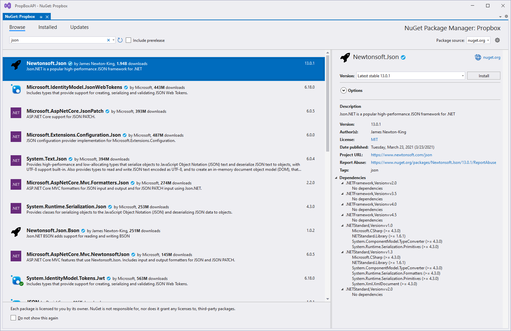The image size is (511, 331).
Task: Click verified badge next to System.Text.Json
Action: tap(70, 159)
